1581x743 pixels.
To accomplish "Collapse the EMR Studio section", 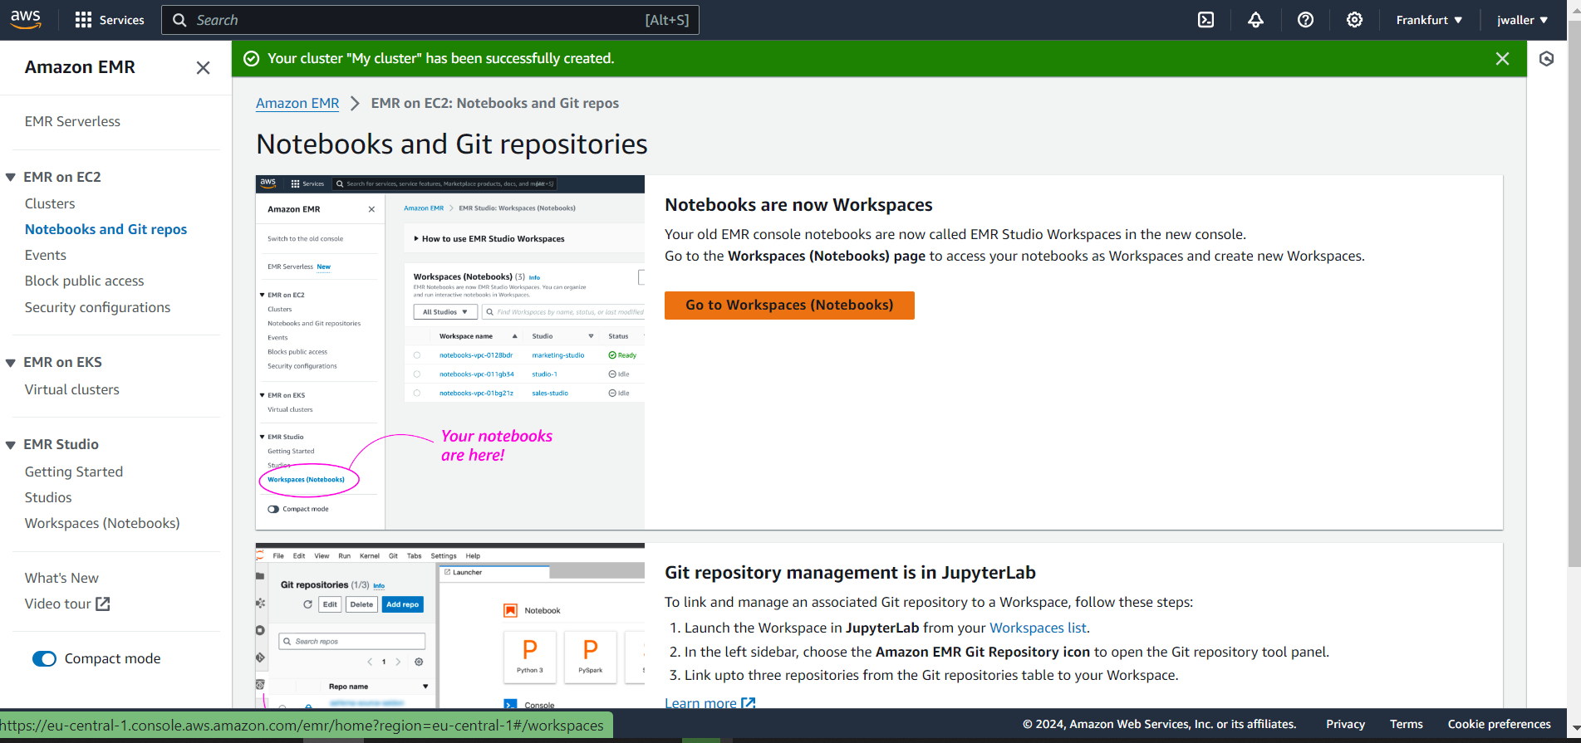I will pyautogui.click(x=11, y=445).
